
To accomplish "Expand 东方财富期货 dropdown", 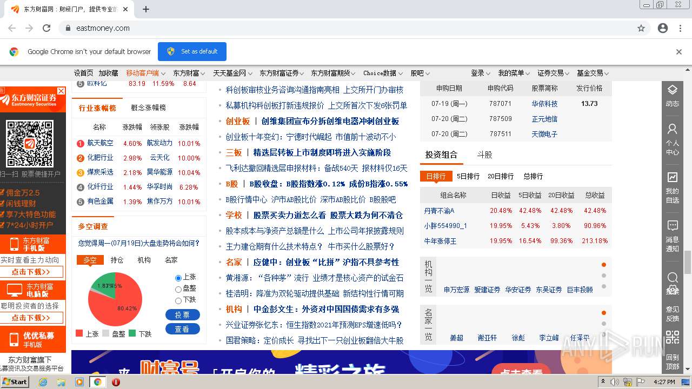I will point(333,73).
